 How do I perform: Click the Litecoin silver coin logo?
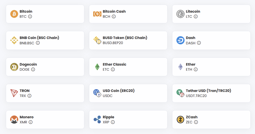coord(180,14)
